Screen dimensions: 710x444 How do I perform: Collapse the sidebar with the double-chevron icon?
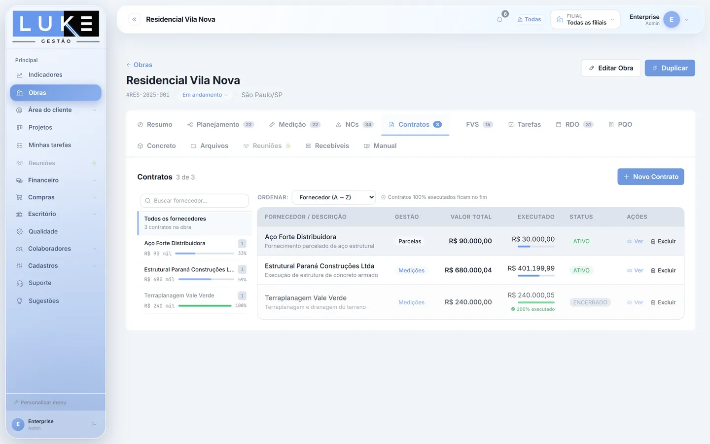[x=134, y=19]
